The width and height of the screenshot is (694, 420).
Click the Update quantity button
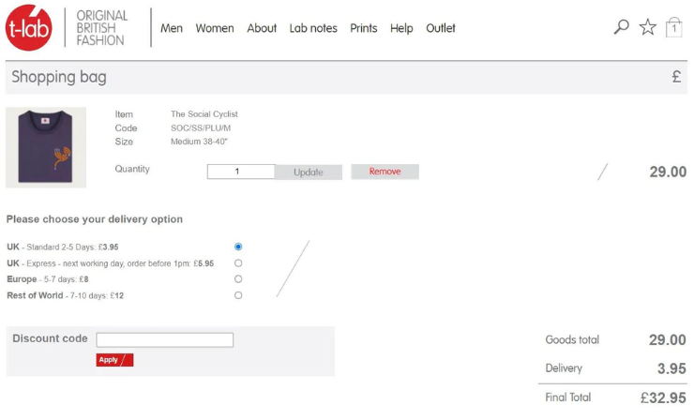coord(309,172)
